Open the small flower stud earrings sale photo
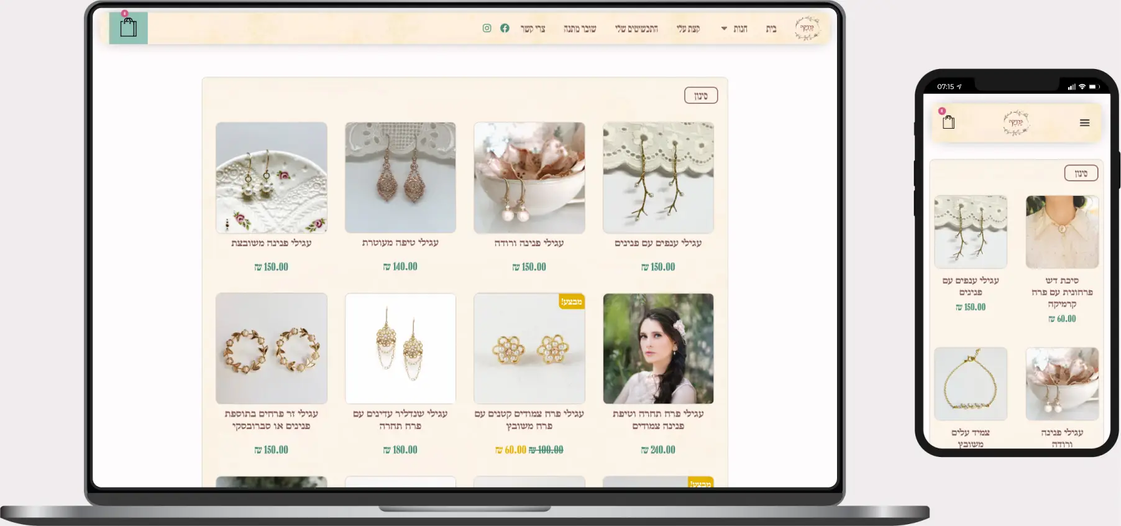The image size is (1121, 526). [529, 349]
